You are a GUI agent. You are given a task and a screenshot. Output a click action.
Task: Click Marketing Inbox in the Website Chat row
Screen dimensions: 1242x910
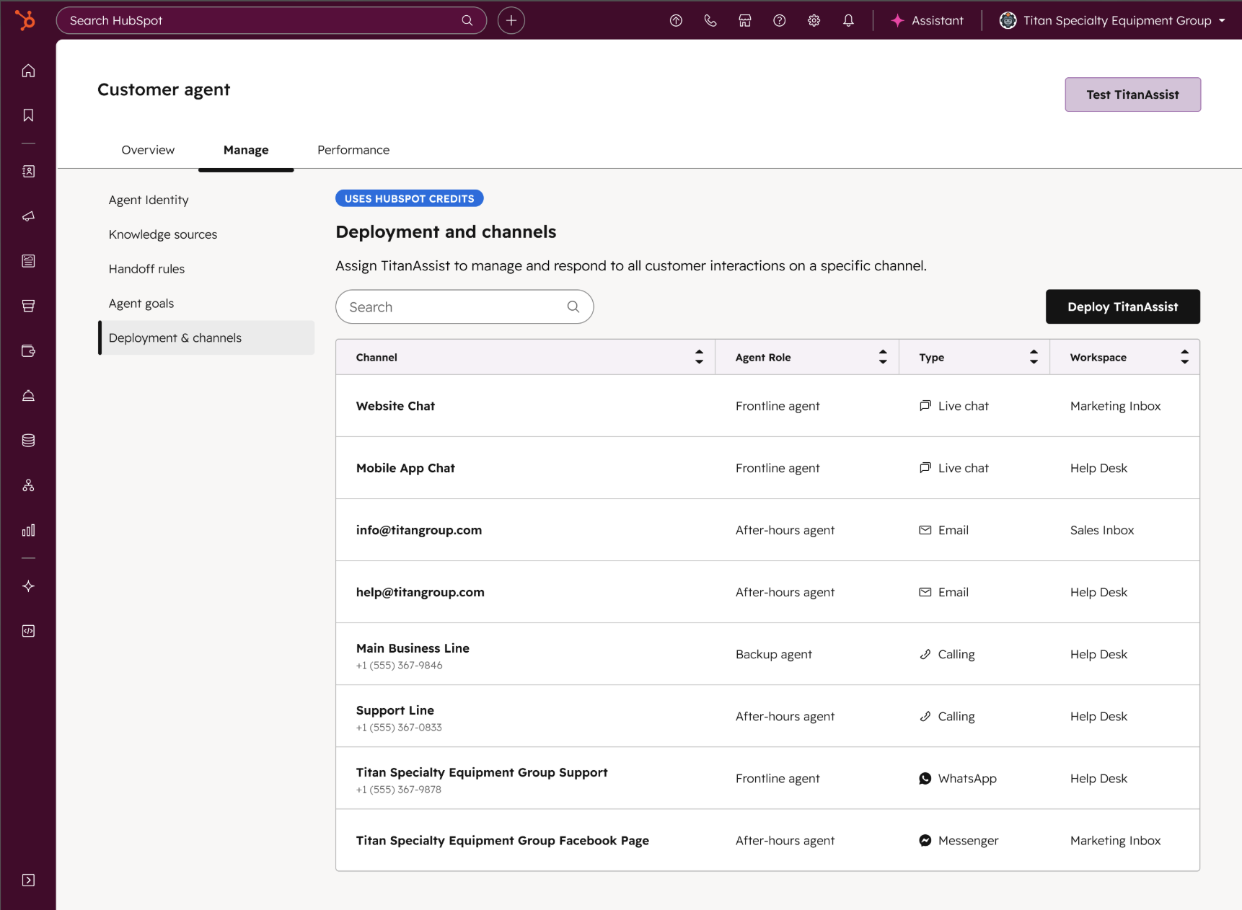[1116, 406]
